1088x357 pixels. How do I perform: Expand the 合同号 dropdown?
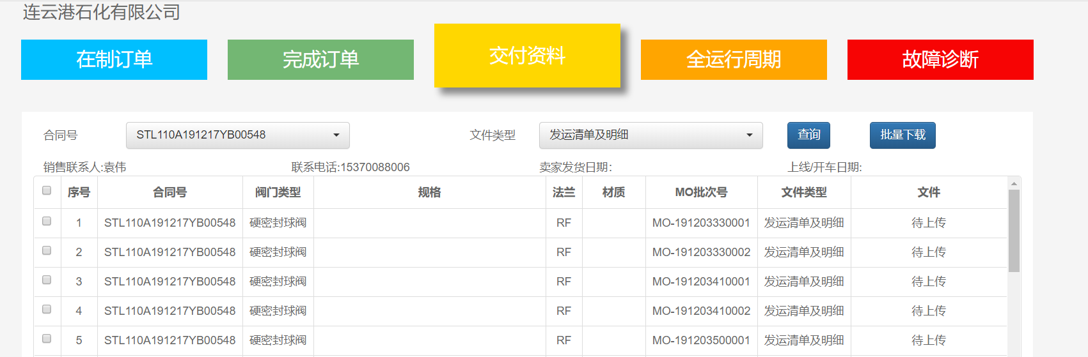coord(237,135)
